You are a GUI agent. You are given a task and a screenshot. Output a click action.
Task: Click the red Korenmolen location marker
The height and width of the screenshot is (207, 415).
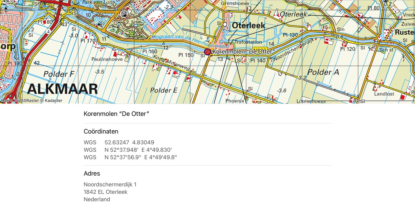click(x=207, y=52)
